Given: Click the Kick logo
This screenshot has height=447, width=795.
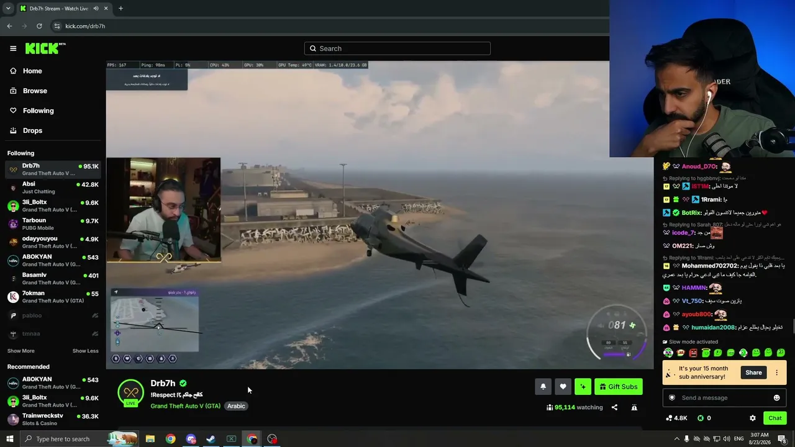Looking at the screenshot, I should (45, 48).
